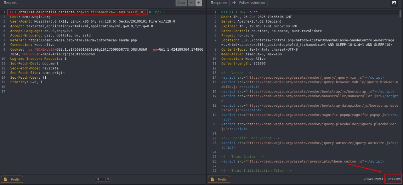Viewport: 403px width, 185px height.
Task: Click the 'HTTP/1.1 302 Found' status line
Action: (x=239, y=12)
